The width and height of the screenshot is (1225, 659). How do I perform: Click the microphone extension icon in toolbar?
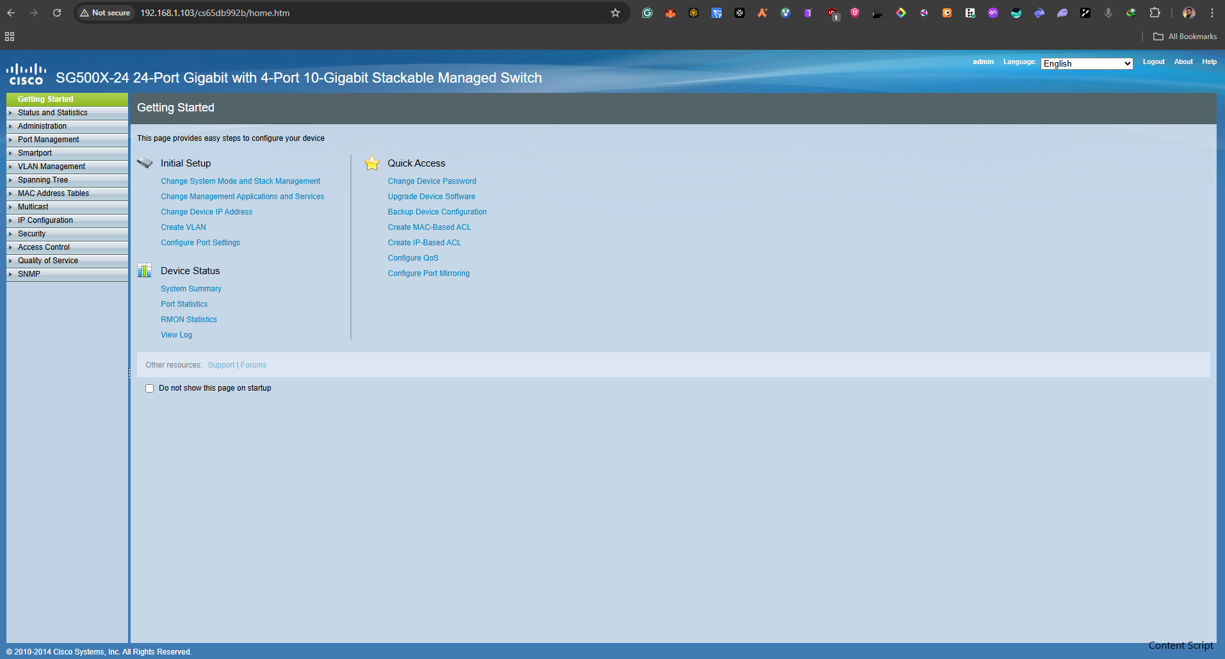point(1108,13)
